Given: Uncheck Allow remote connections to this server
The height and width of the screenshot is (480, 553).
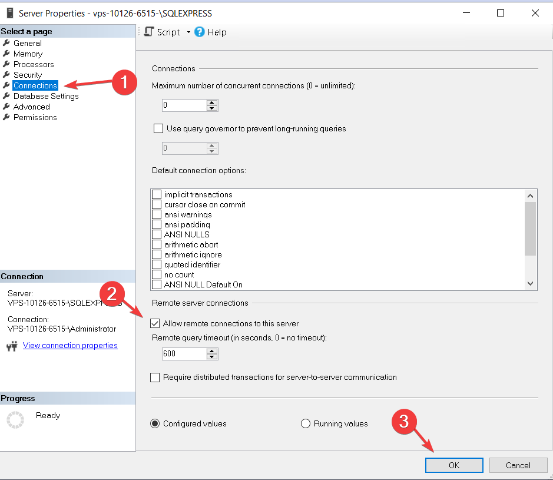Looking at the screenshot, I should coord(155,323).
